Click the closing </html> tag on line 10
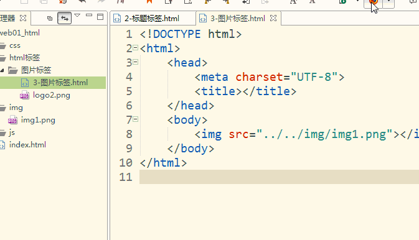Screen dimensions: 419x240 point(164,163)
